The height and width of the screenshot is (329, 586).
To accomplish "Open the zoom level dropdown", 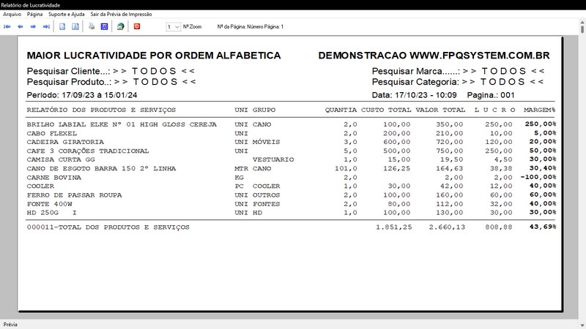I will (177, 26).
